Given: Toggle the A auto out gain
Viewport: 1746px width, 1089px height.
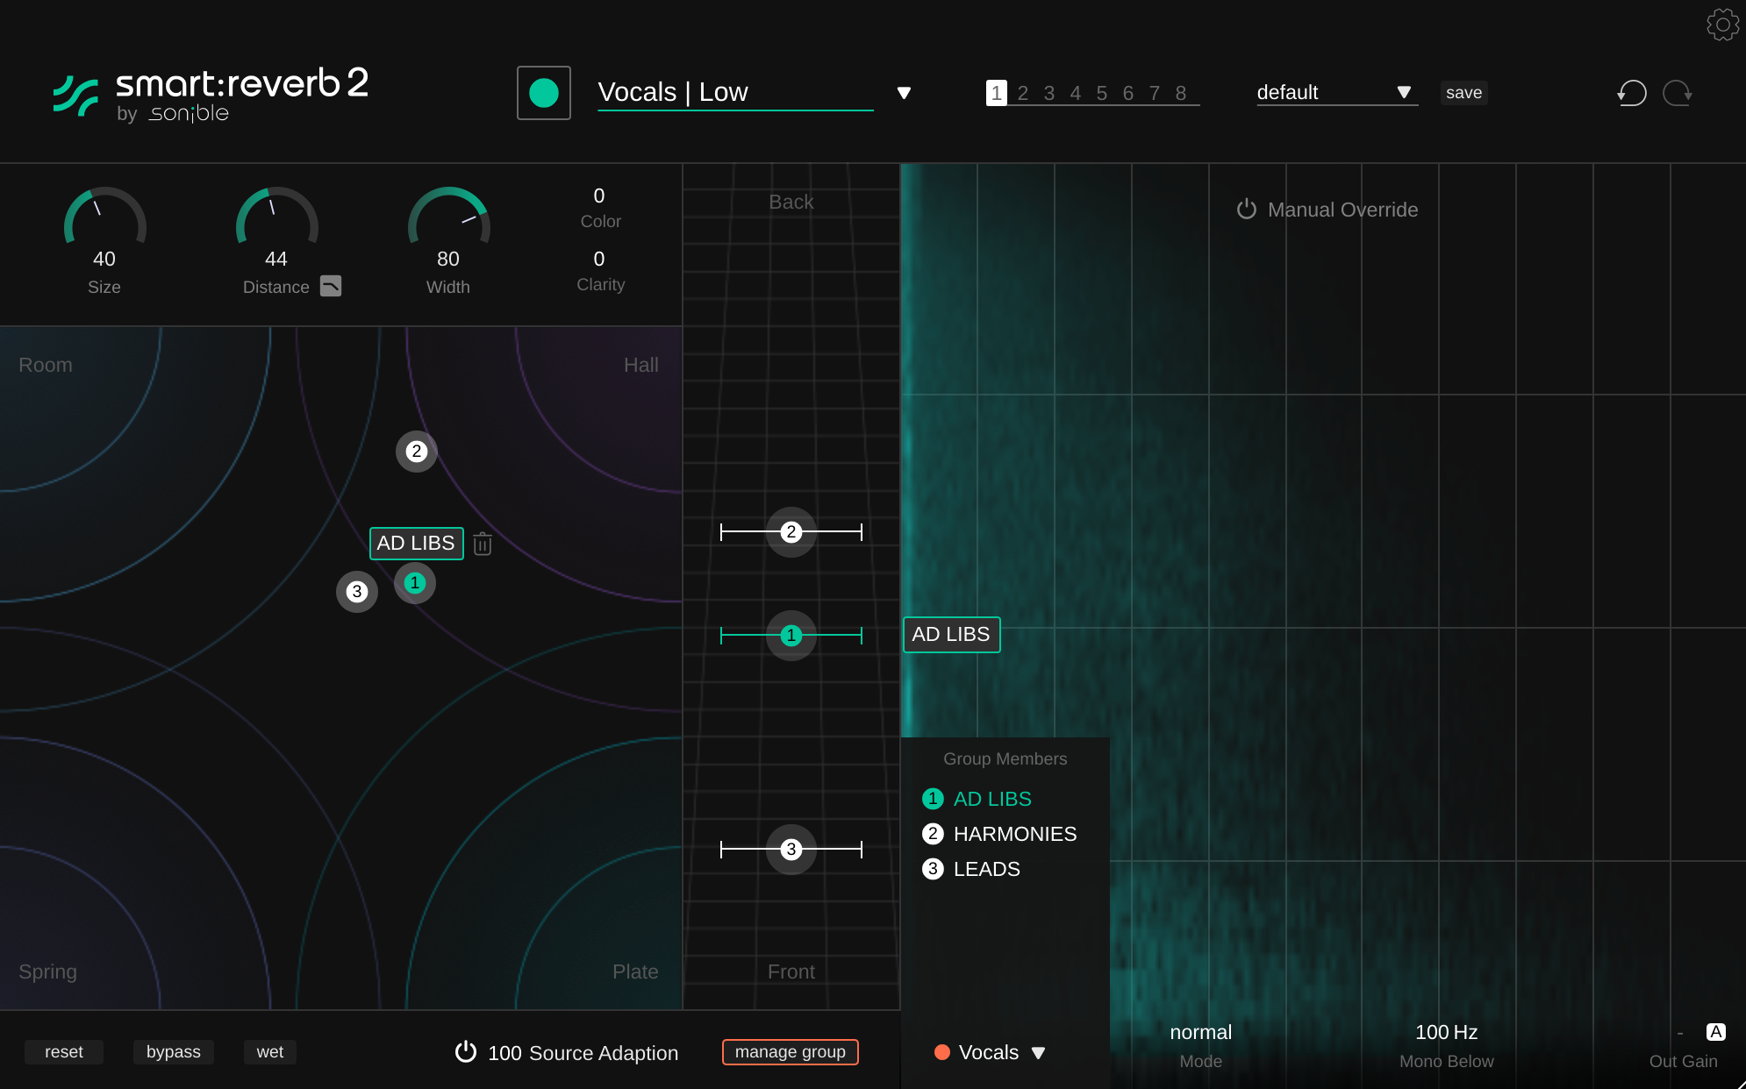Looking at the screenshot, I should 1715,1032.
